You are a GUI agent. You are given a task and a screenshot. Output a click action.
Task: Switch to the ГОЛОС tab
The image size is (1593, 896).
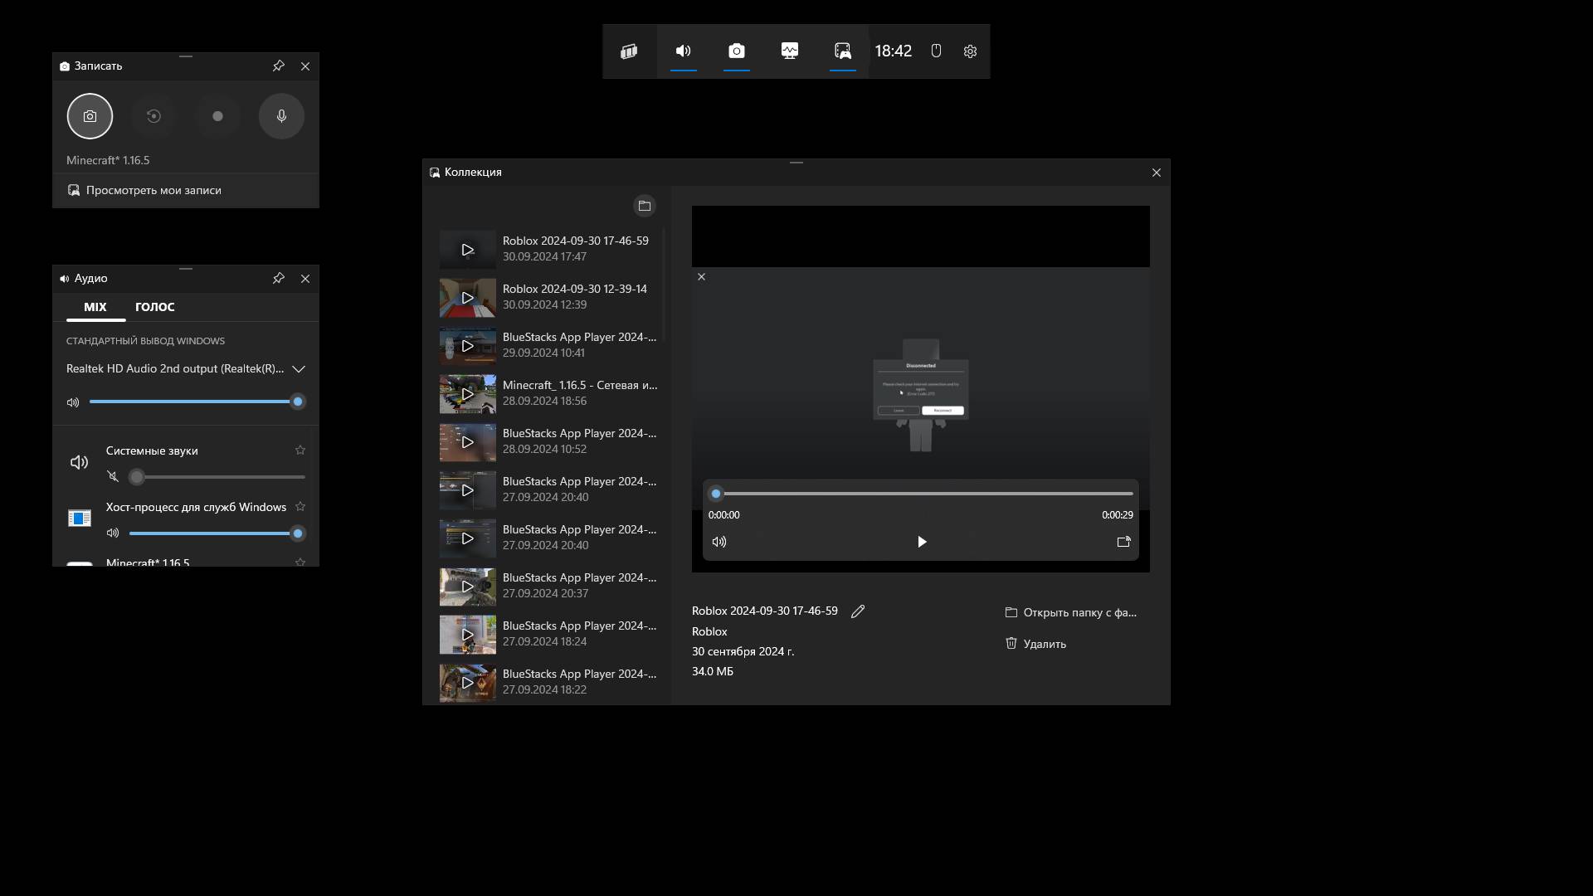(155, 307)
